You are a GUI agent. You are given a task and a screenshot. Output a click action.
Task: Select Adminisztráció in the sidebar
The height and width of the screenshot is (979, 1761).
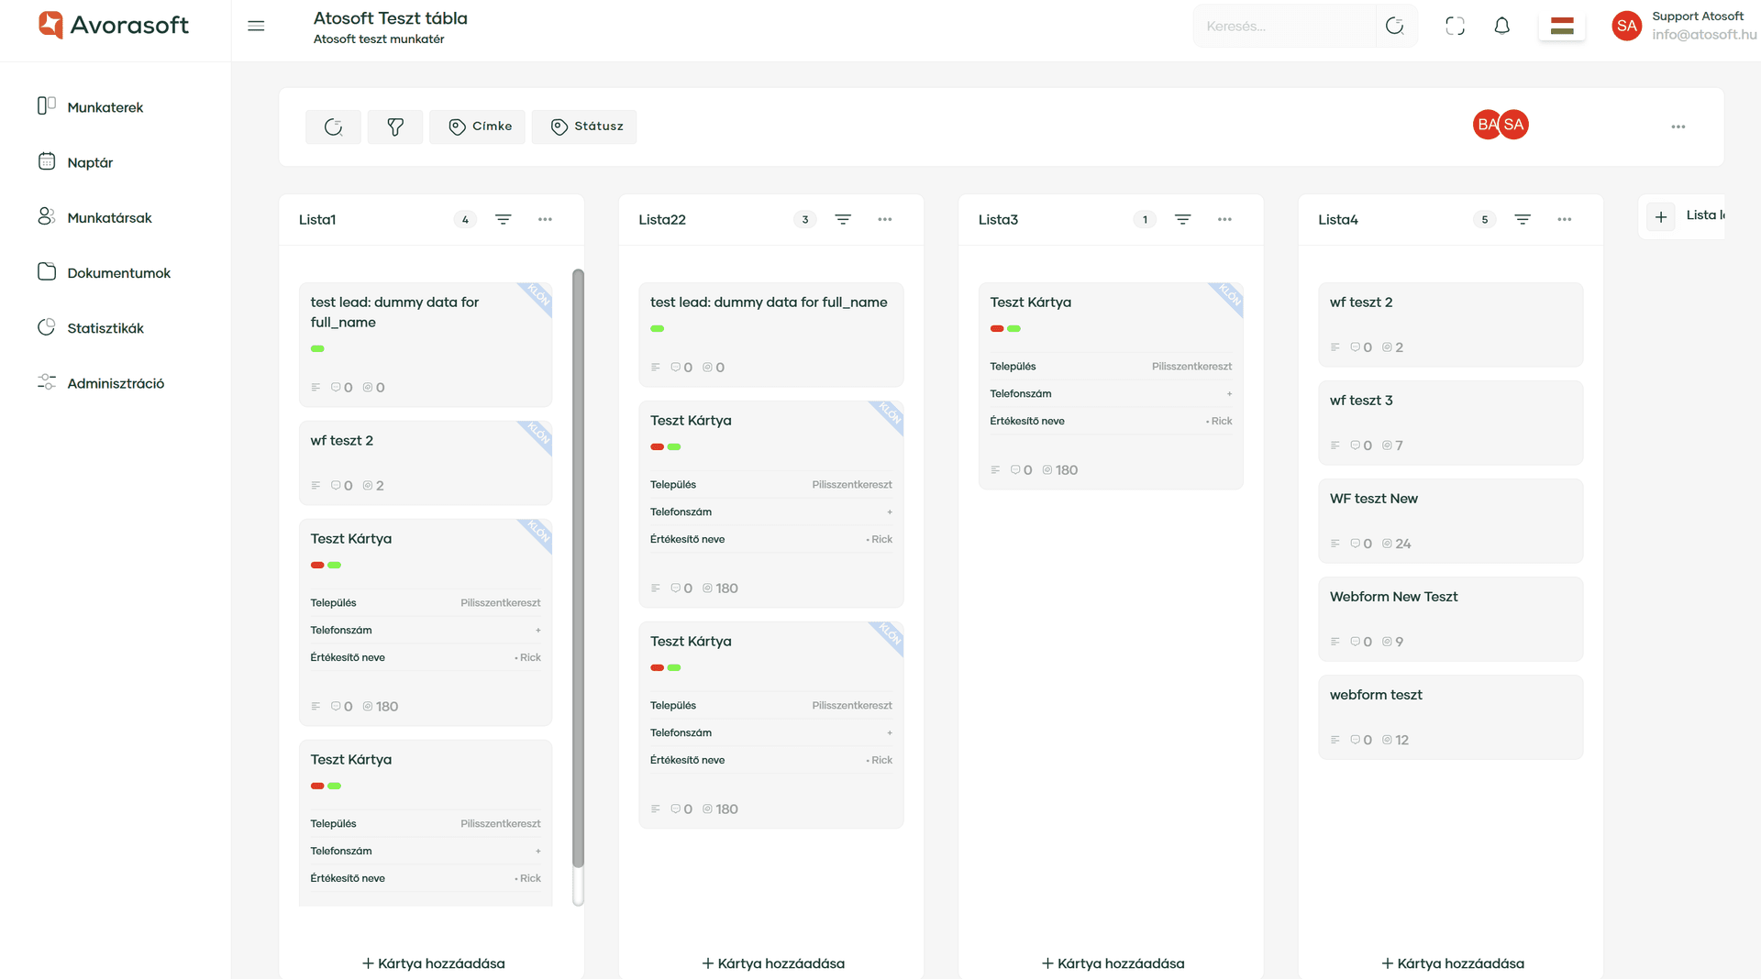(116, 383)
